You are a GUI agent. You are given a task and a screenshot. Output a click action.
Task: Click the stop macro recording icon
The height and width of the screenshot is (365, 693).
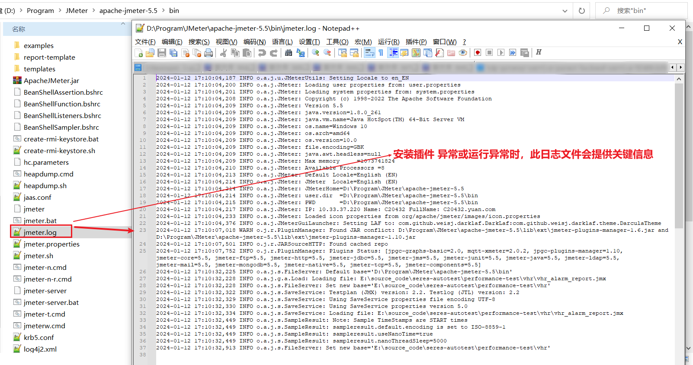489,53
